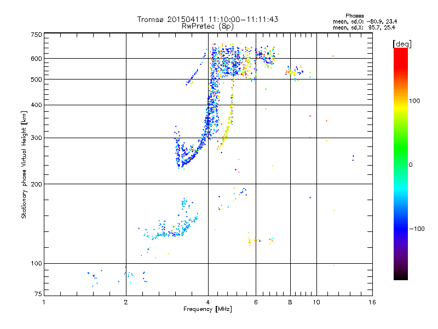Click the colorbar tick label "0"
The image size is (438, 329).
pyautogui.click(x=411, y=165)
